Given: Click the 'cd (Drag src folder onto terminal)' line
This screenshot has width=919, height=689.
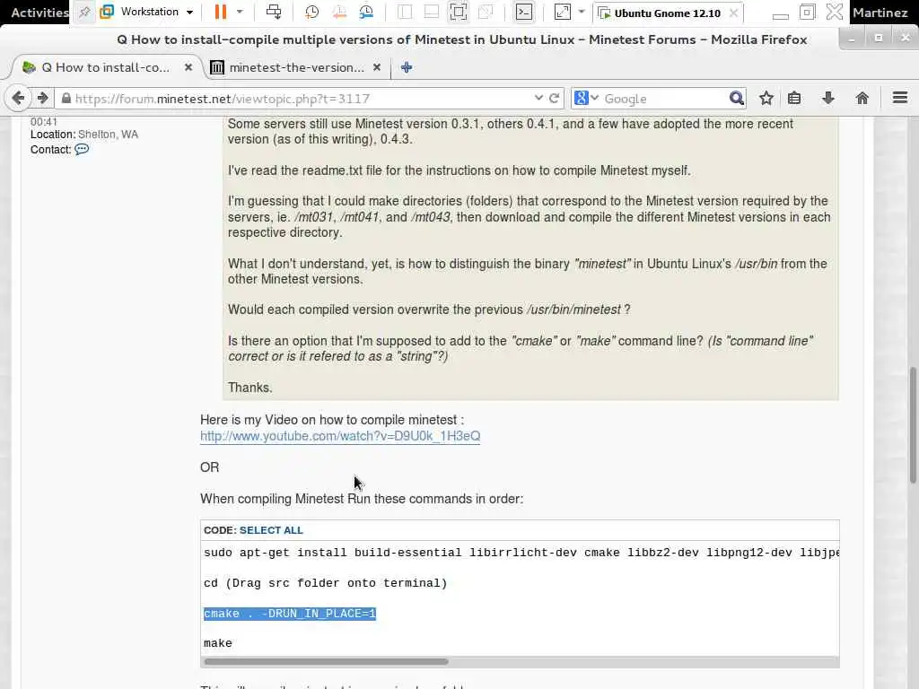Looking at the screenshot, I should (325, 583).
